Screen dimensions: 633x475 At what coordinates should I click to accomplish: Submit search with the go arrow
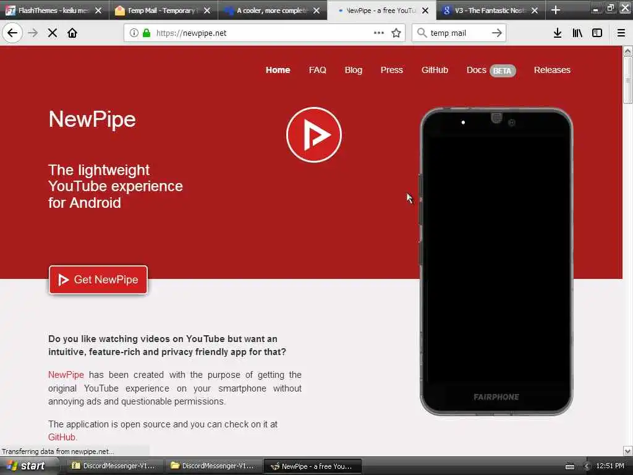point(497,33)
